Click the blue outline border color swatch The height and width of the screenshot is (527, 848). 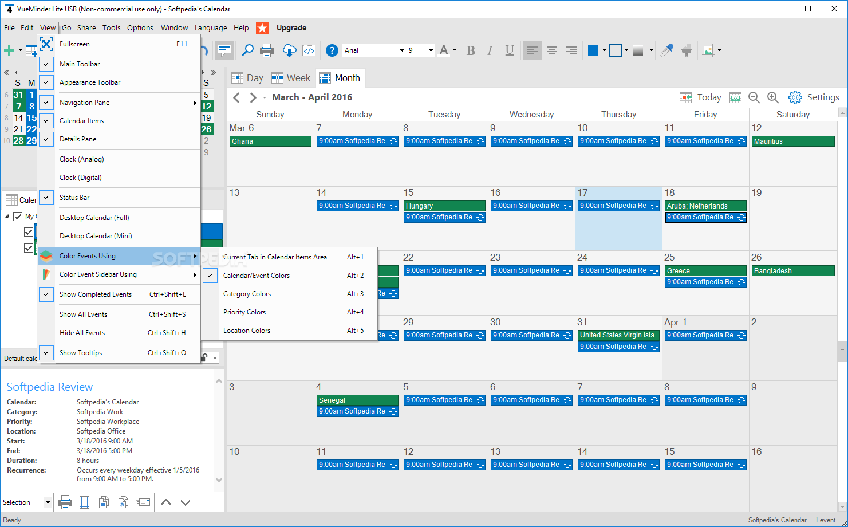[x=616, y=50]
